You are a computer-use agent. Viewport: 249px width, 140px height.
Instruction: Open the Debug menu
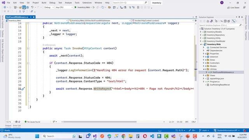point(52,3)
